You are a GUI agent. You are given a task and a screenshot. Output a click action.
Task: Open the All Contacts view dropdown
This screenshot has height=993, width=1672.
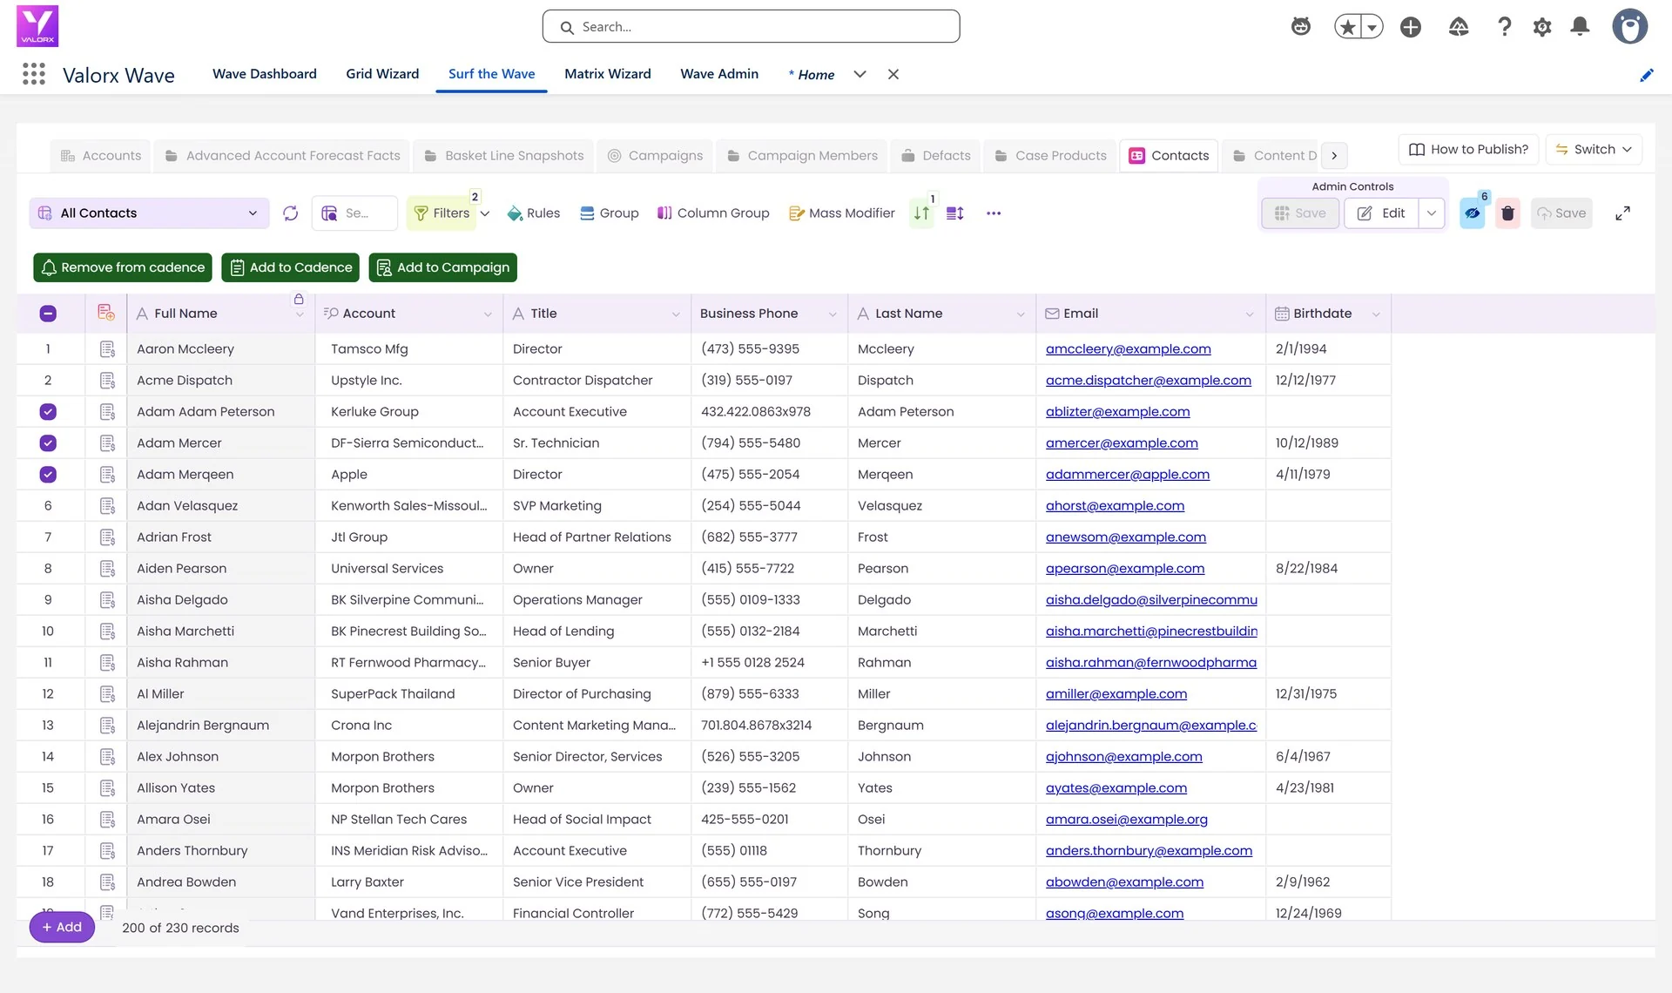pyautogui.click(x=149, y=213)
